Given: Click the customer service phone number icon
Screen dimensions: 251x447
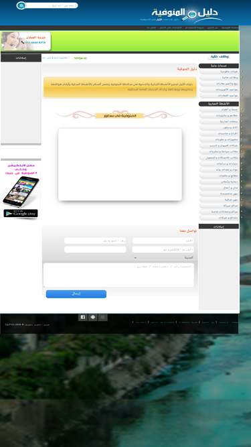Looking at the screenshot, I should 23,42.
